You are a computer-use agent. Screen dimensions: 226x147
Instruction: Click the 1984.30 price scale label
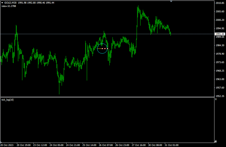click(x=220, y=45)
